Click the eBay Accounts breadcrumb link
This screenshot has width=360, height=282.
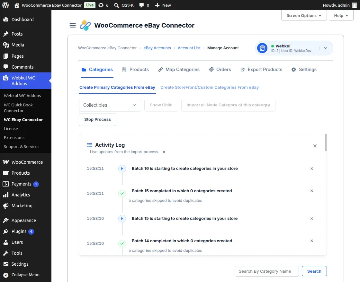point(157,48)
